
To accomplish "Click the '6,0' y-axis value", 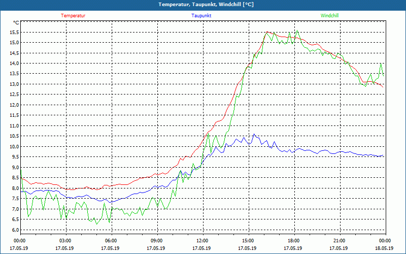I will click(x=16, y=230).
